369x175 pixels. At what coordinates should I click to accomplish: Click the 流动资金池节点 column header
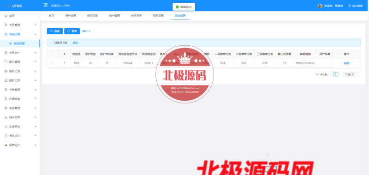[128, 54]
